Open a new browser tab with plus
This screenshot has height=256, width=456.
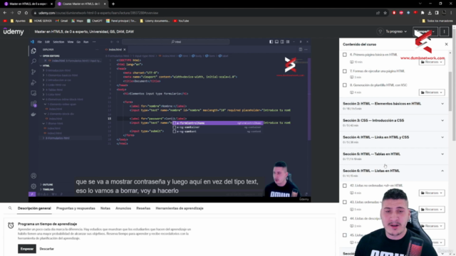[113, 4]
